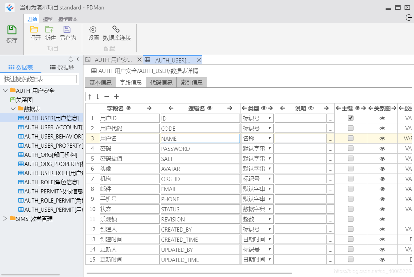Save the project with the 保存 icon
Viewport: 414px width, 277px height.
click(x=12, y=34)
